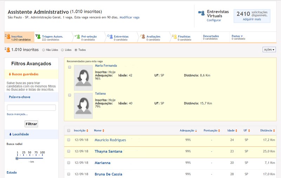Check the box for Thayna Santana
Image resolution: width=281 pixels, height=178 pixels.
pyautogui.click(x=68, y=151)
